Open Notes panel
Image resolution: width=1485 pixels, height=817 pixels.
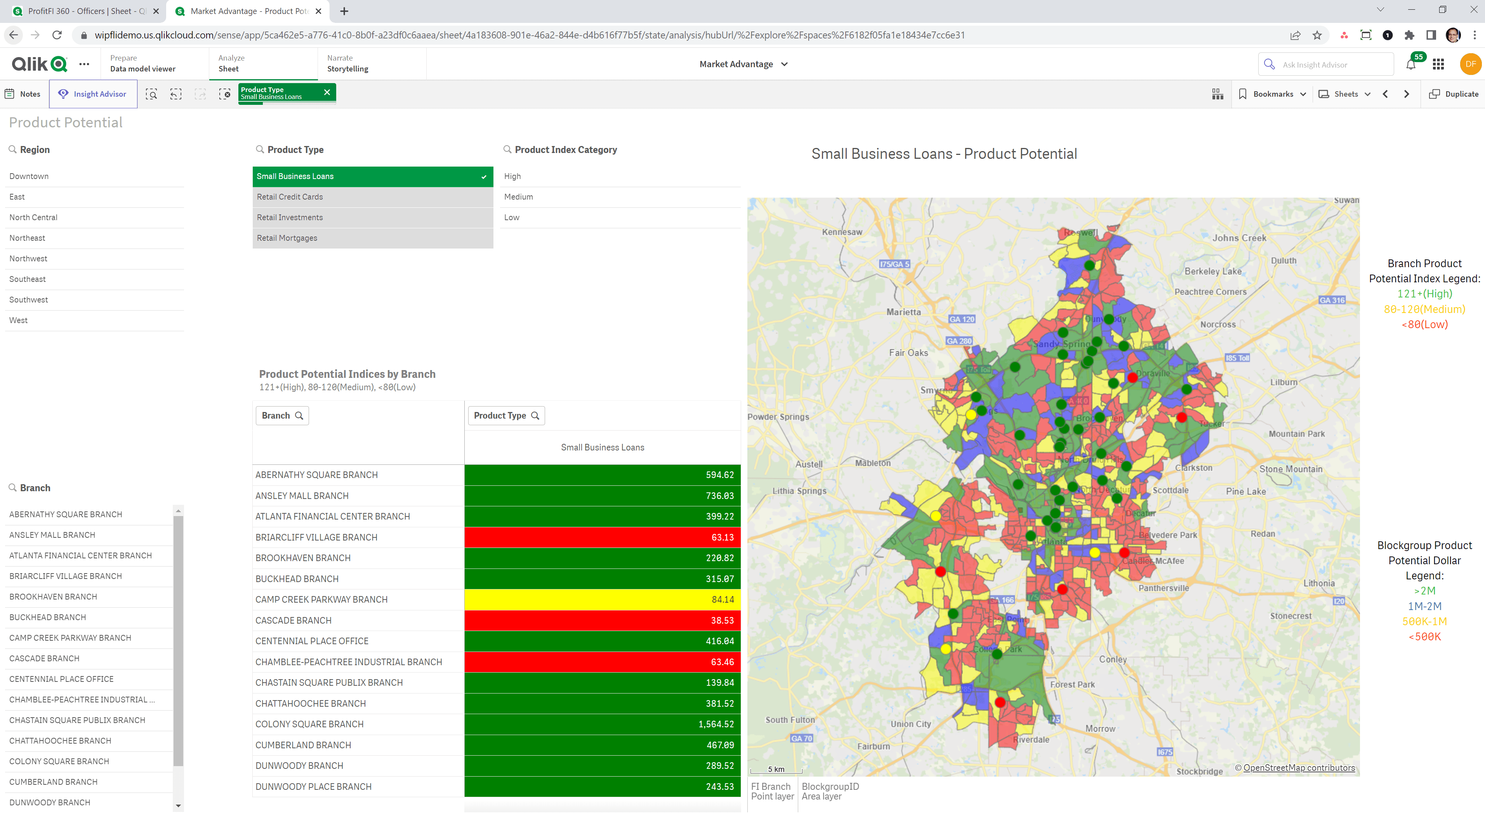pos(23,94)
